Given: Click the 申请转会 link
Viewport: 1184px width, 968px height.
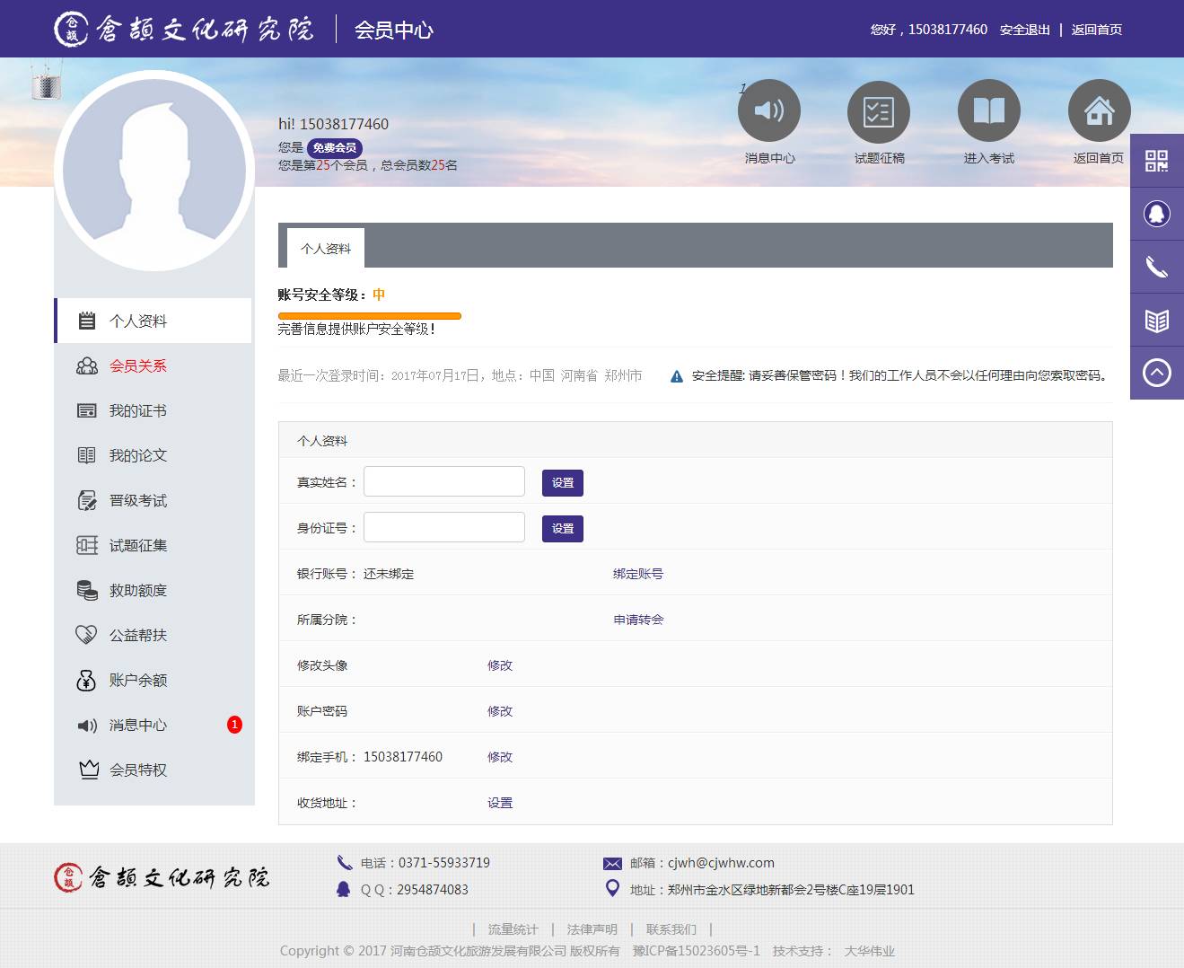Looking at the screenshot, I should click(x=638, y=620).
